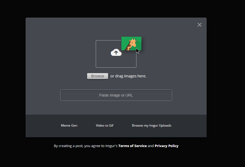Open the Video to Gif tool

pyautogui.click(x=105, y=126)
